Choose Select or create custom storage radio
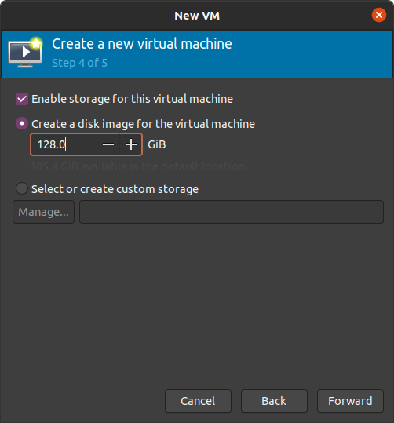 pos(22,188)
